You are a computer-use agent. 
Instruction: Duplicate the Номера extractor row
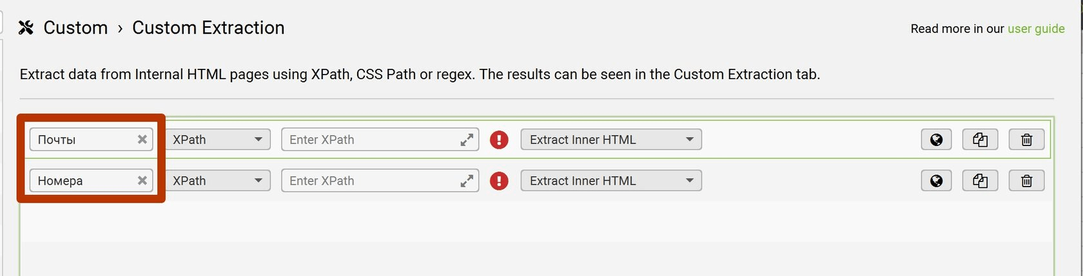click(980, 181)
